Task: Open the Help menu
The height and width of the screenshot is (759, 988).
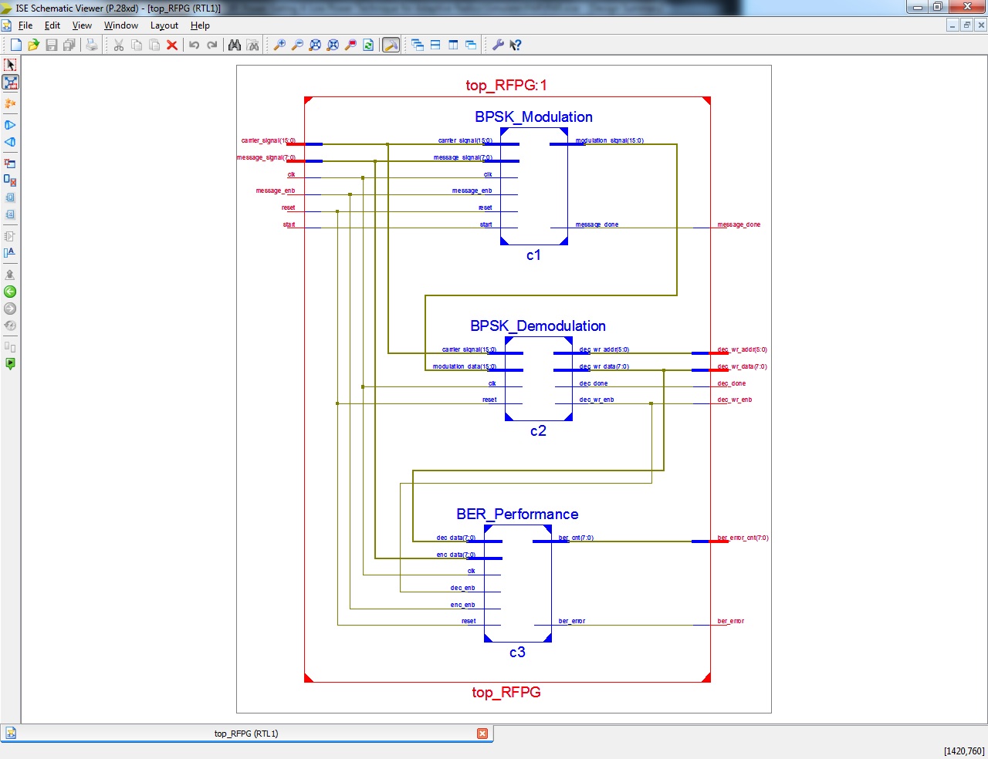Action: coord(200,25)
